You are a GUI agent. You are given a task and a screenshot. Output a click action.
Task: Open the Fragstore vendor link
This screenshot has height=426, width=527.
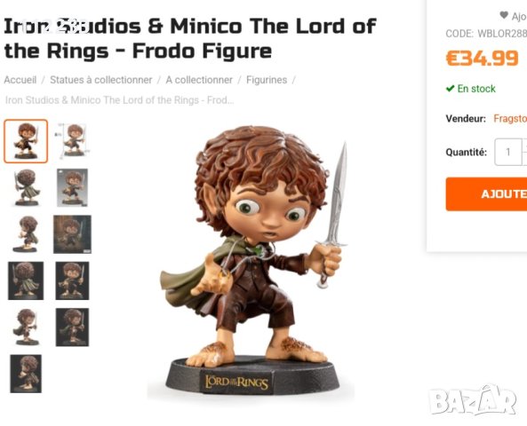coord(510,119)
